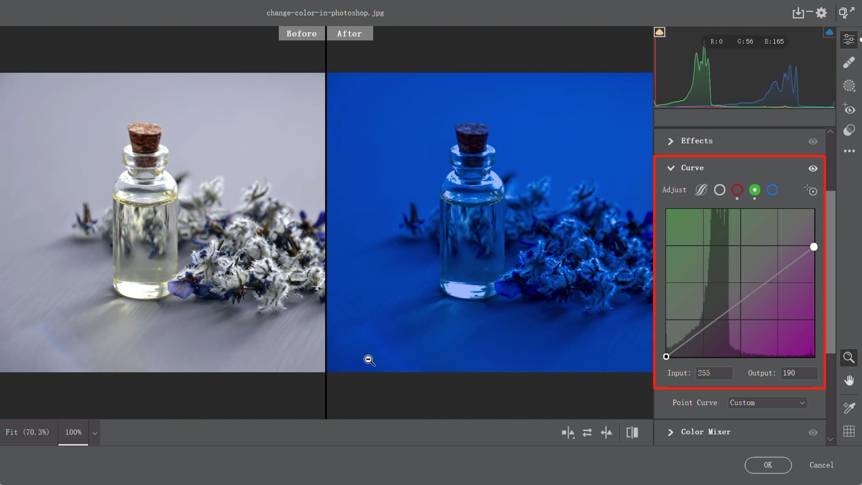
Task: Click the curve's top-right white control point
Action: pyautogui.click(x=814, y=247)
